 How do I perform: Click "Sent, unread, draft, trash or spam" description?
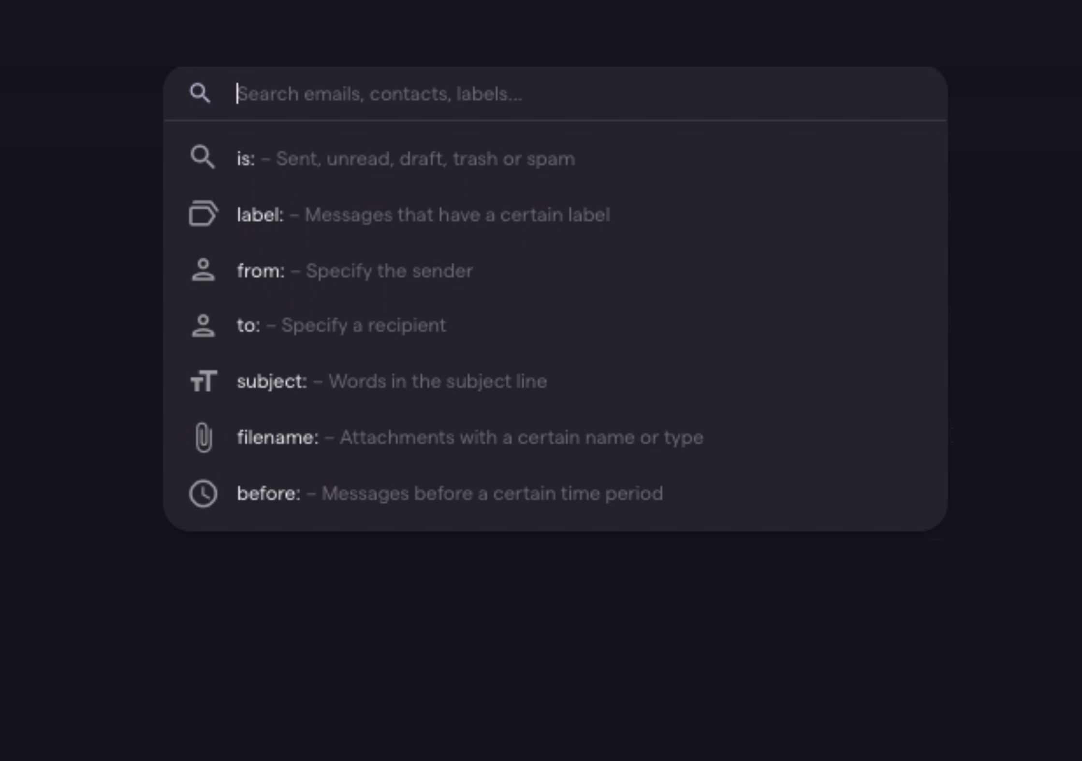(x=425, y=159)
